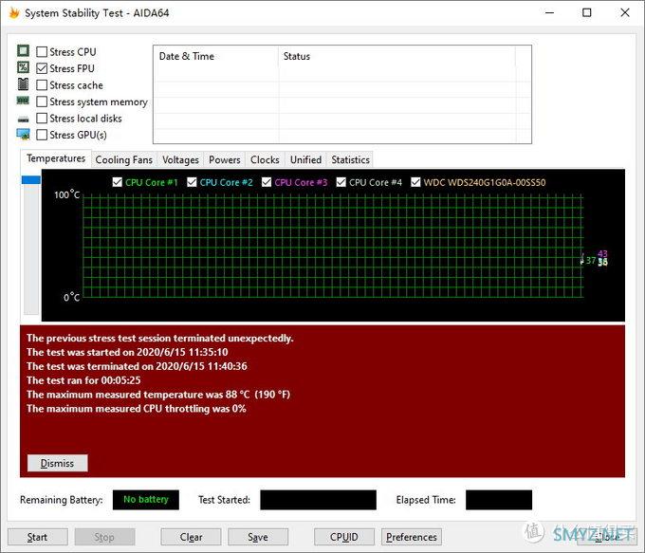645x553 pixels.
Task: Click the Elapsed Time black field
Action: 499,500
